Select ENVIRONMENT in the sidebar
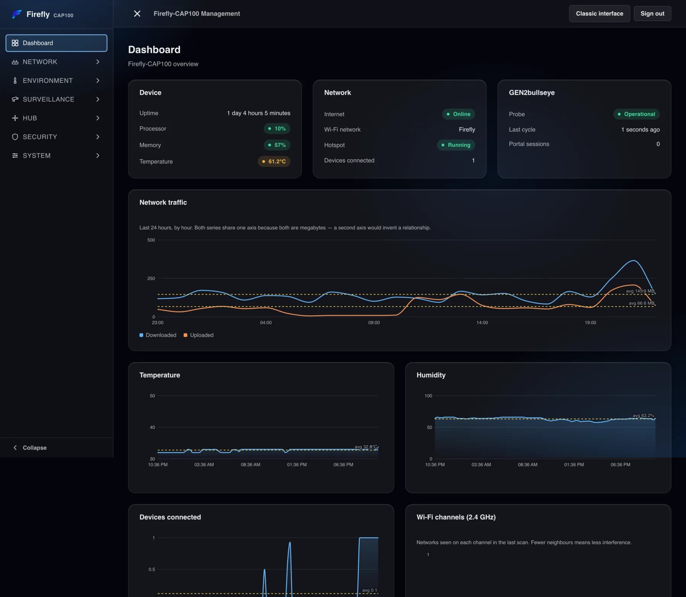This screenshot has height=597, width=686. pyautogui.click(x=56, y=80)
